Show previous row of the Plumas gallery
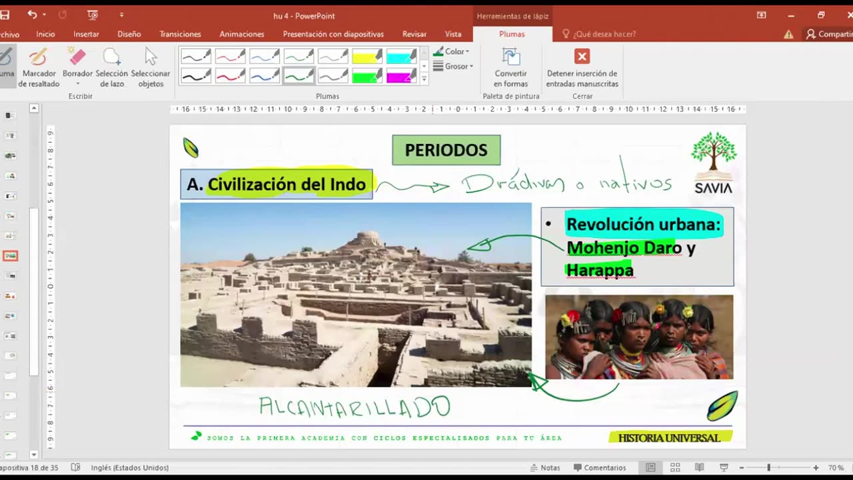 (x=424, y=53)
